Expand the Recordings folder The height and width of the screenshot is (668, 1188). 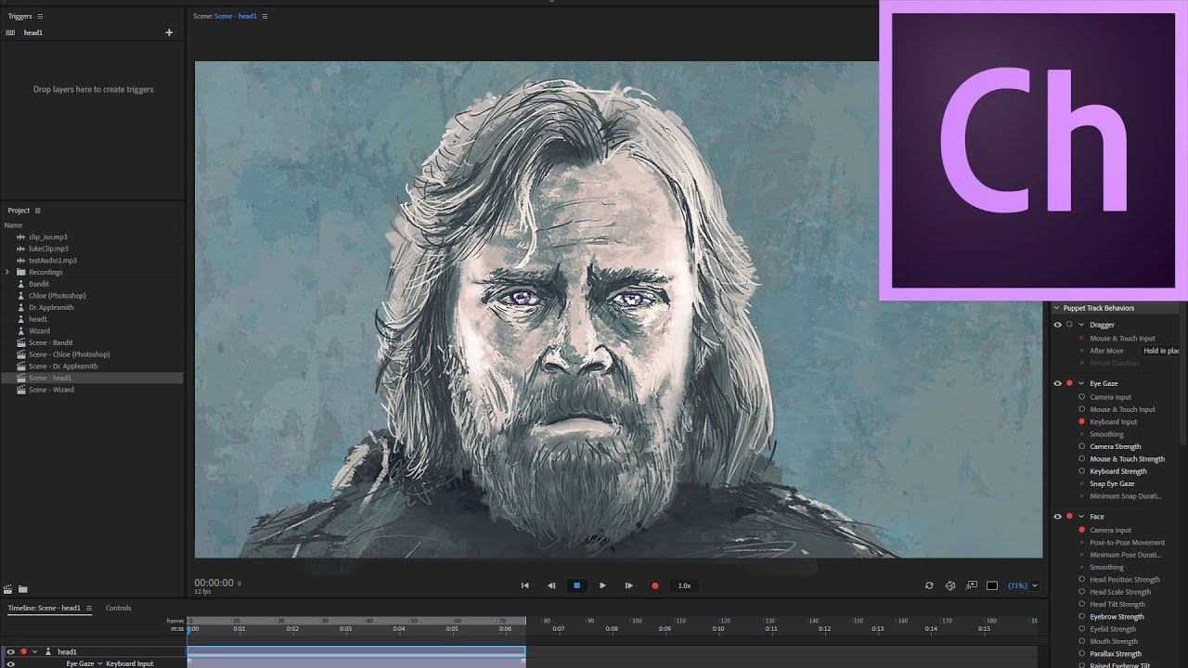pyautogui.click(x=7, y=272)
